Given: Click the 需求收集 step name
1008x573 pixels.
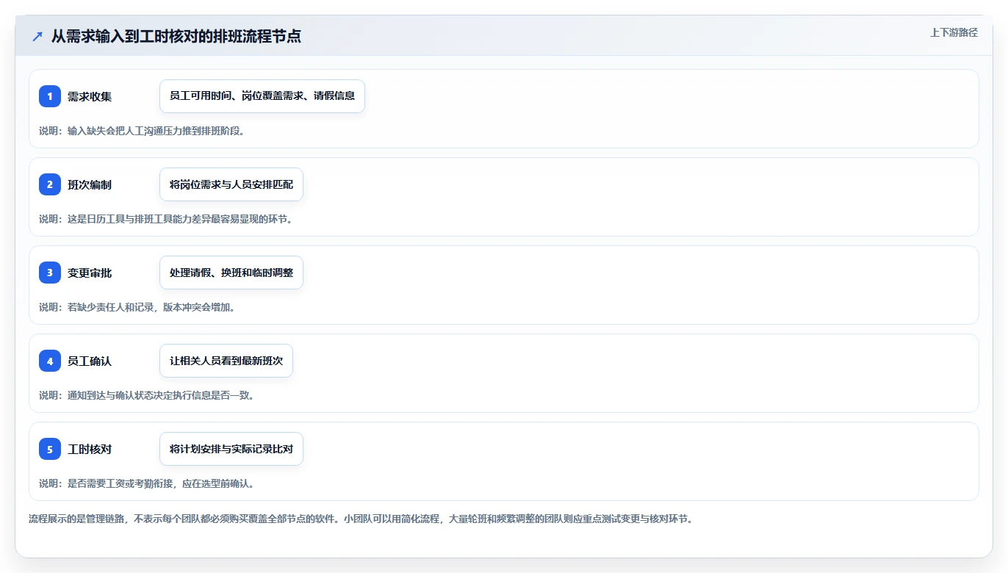Looking at the screenshot, I should tap(90, 96).
